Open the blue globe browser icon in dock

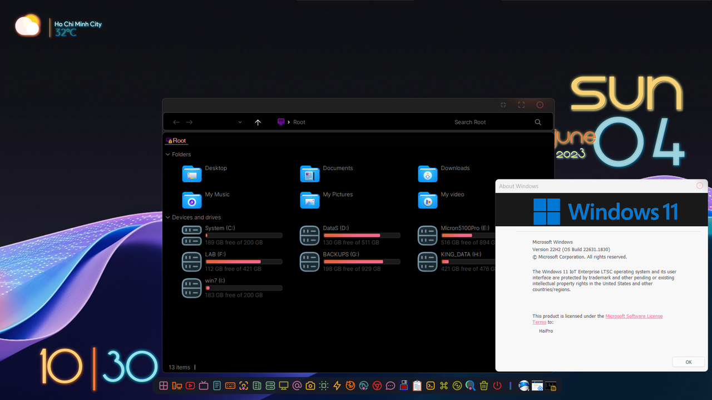[x=524, y=386]
